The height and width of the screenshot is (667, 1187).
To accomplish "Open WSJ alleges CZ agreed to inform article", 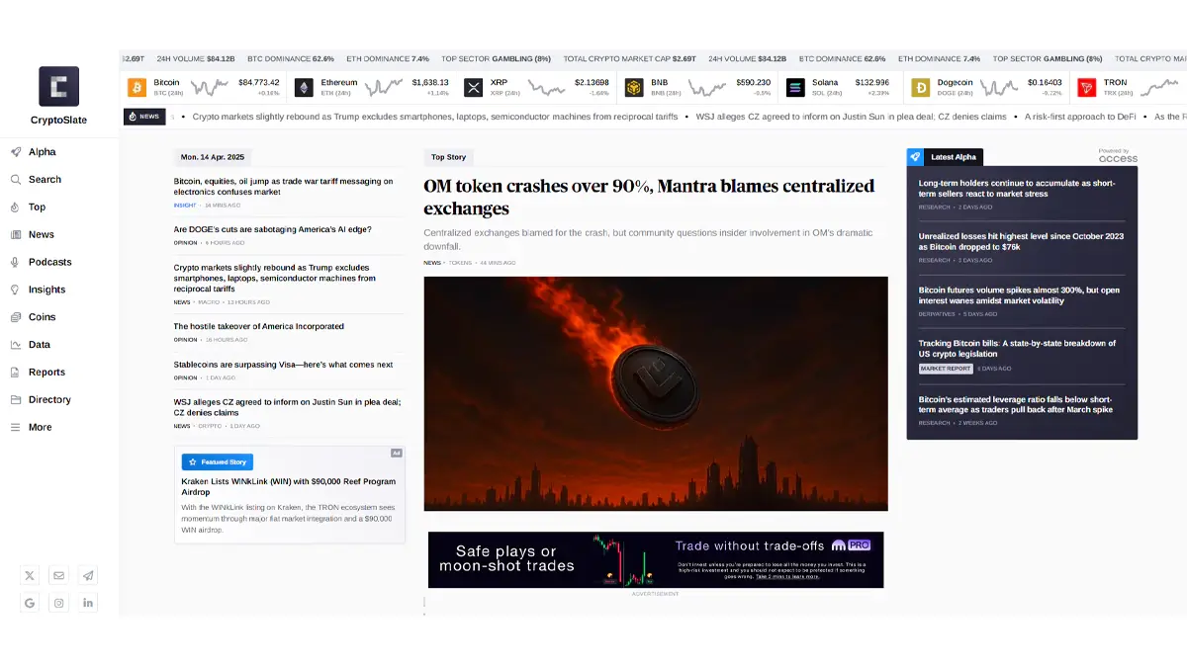I will coord(287,407).
